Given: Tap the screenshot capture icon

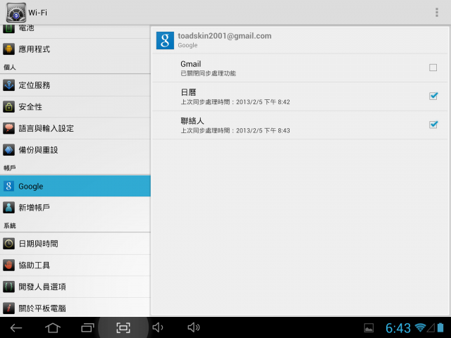Looking at the screenshot, I should pos(123,327).
